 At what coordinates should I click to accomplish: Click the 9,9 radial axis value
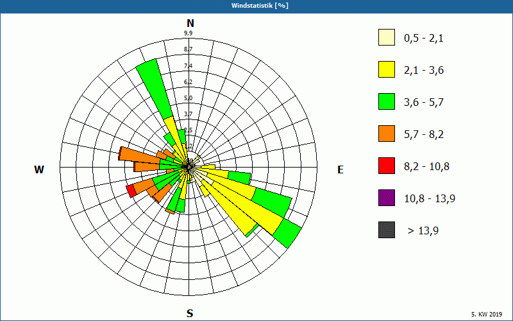[188, 33]
